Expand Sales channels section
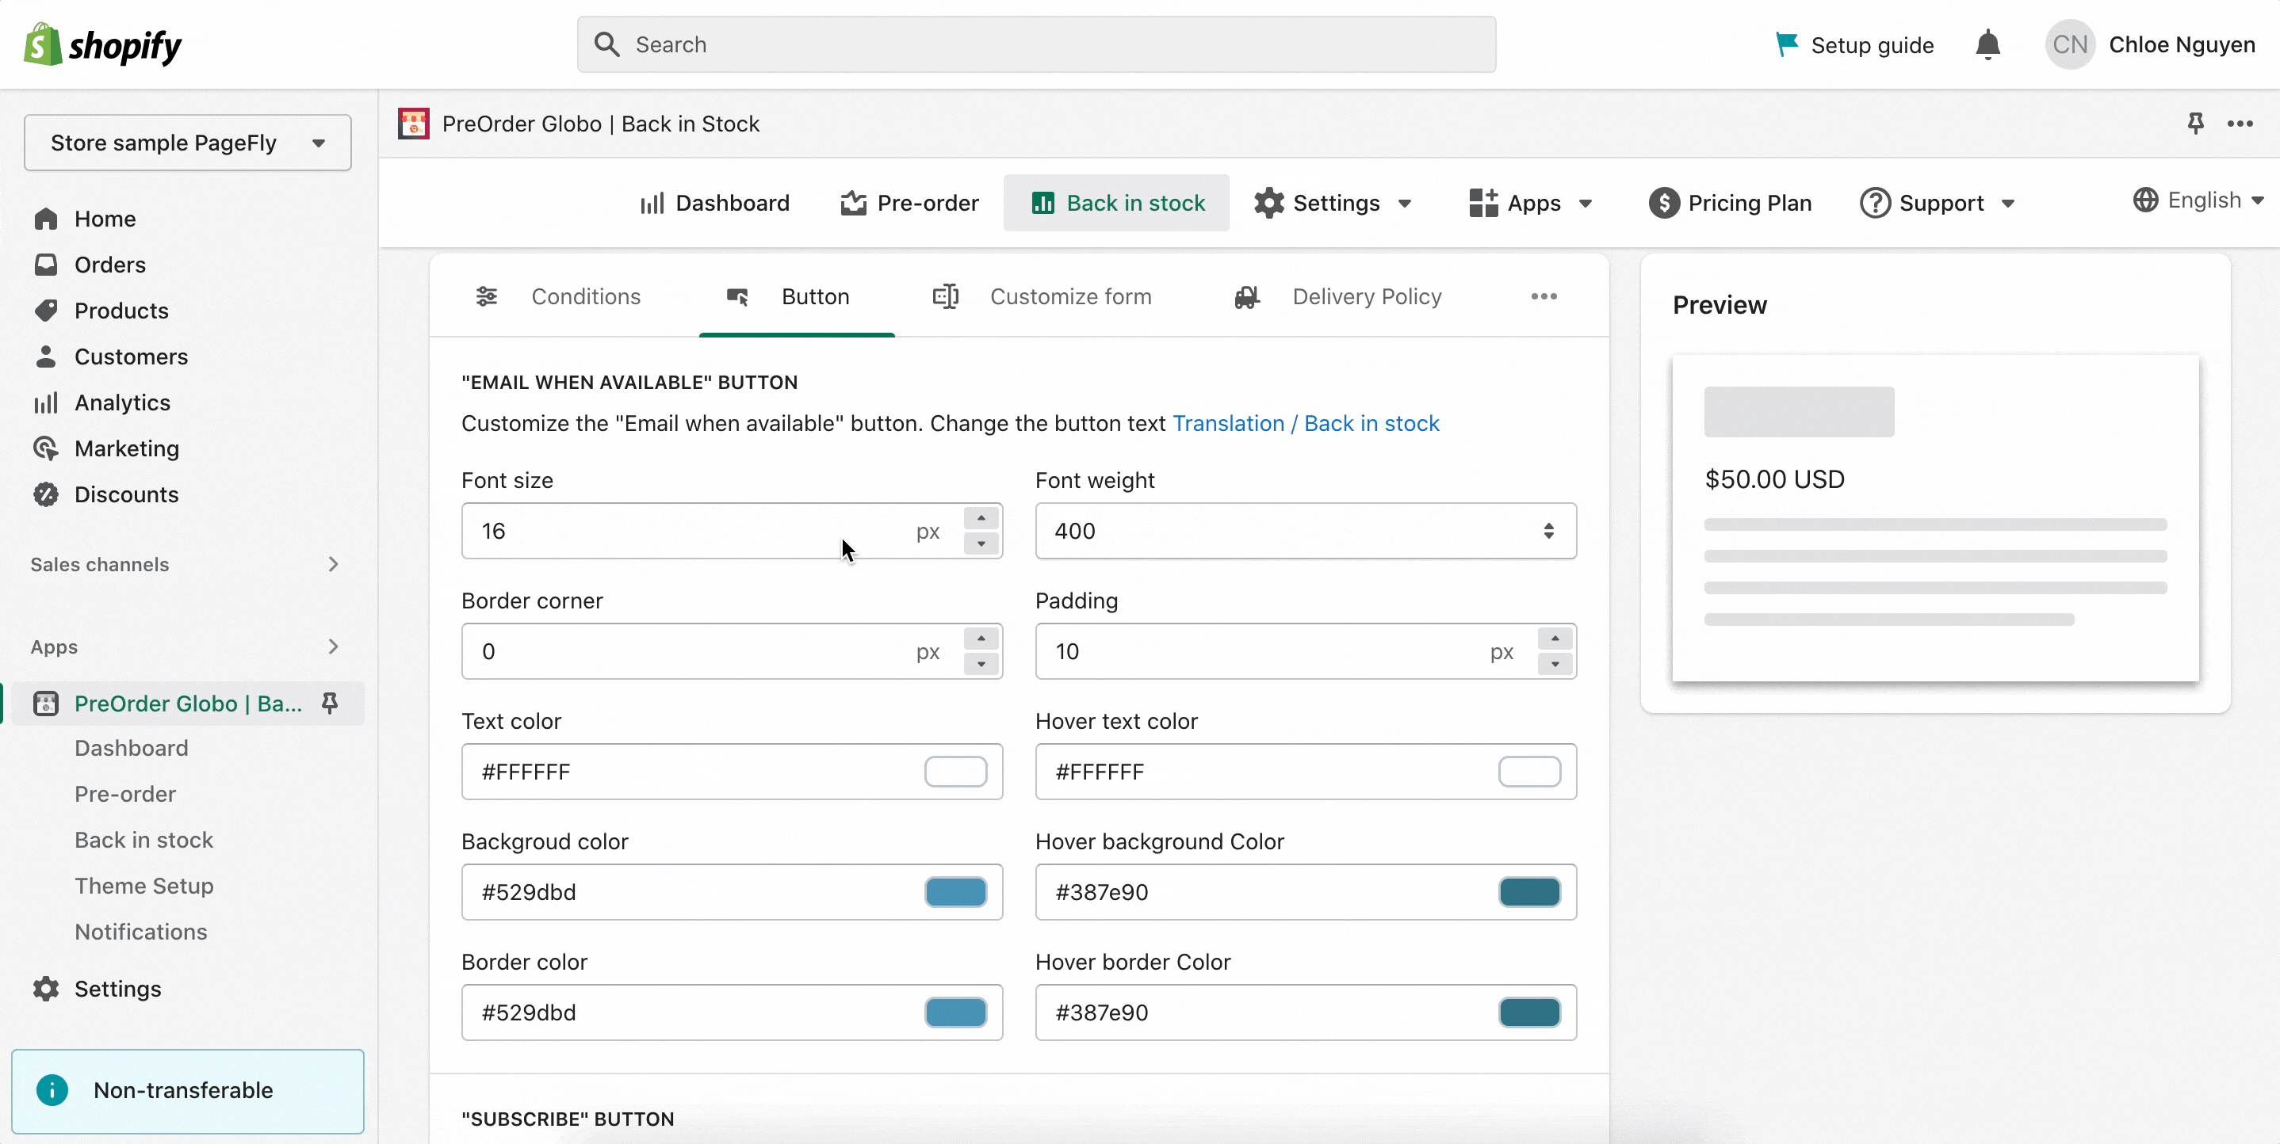This screenshot has width=2280, height=1144. point(333,565)
